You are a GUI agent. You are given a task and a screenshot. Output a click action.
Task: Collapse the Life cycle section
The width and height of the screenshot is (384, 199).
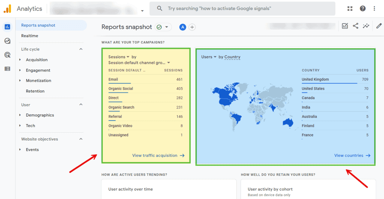[81, 49]
